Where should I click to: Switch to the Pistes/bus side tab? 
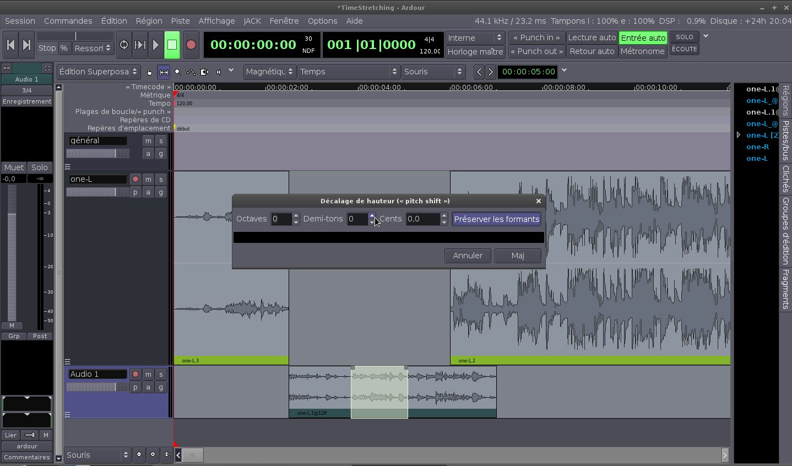tap(785, 140)
